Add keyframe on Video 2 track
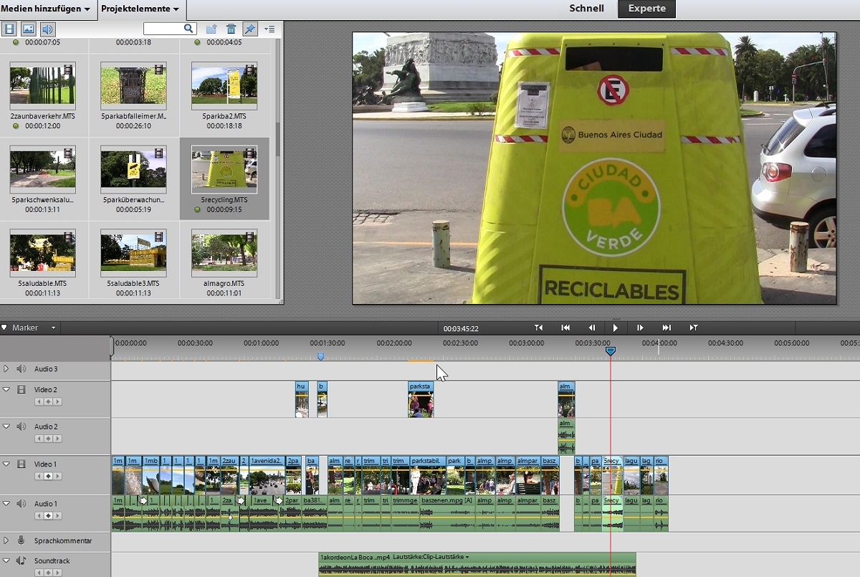The image size is (860, 577). pos(48,401)
